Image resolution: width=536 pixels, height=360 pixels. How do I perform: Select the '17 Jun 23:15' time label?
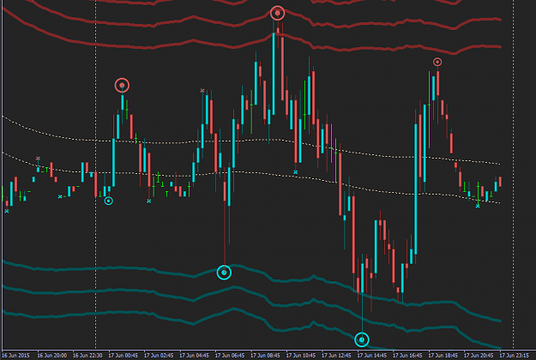point(514,356)
